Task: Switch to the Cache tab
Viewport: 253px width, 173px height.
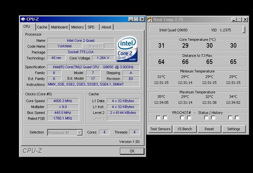Action: pos(42,27)
